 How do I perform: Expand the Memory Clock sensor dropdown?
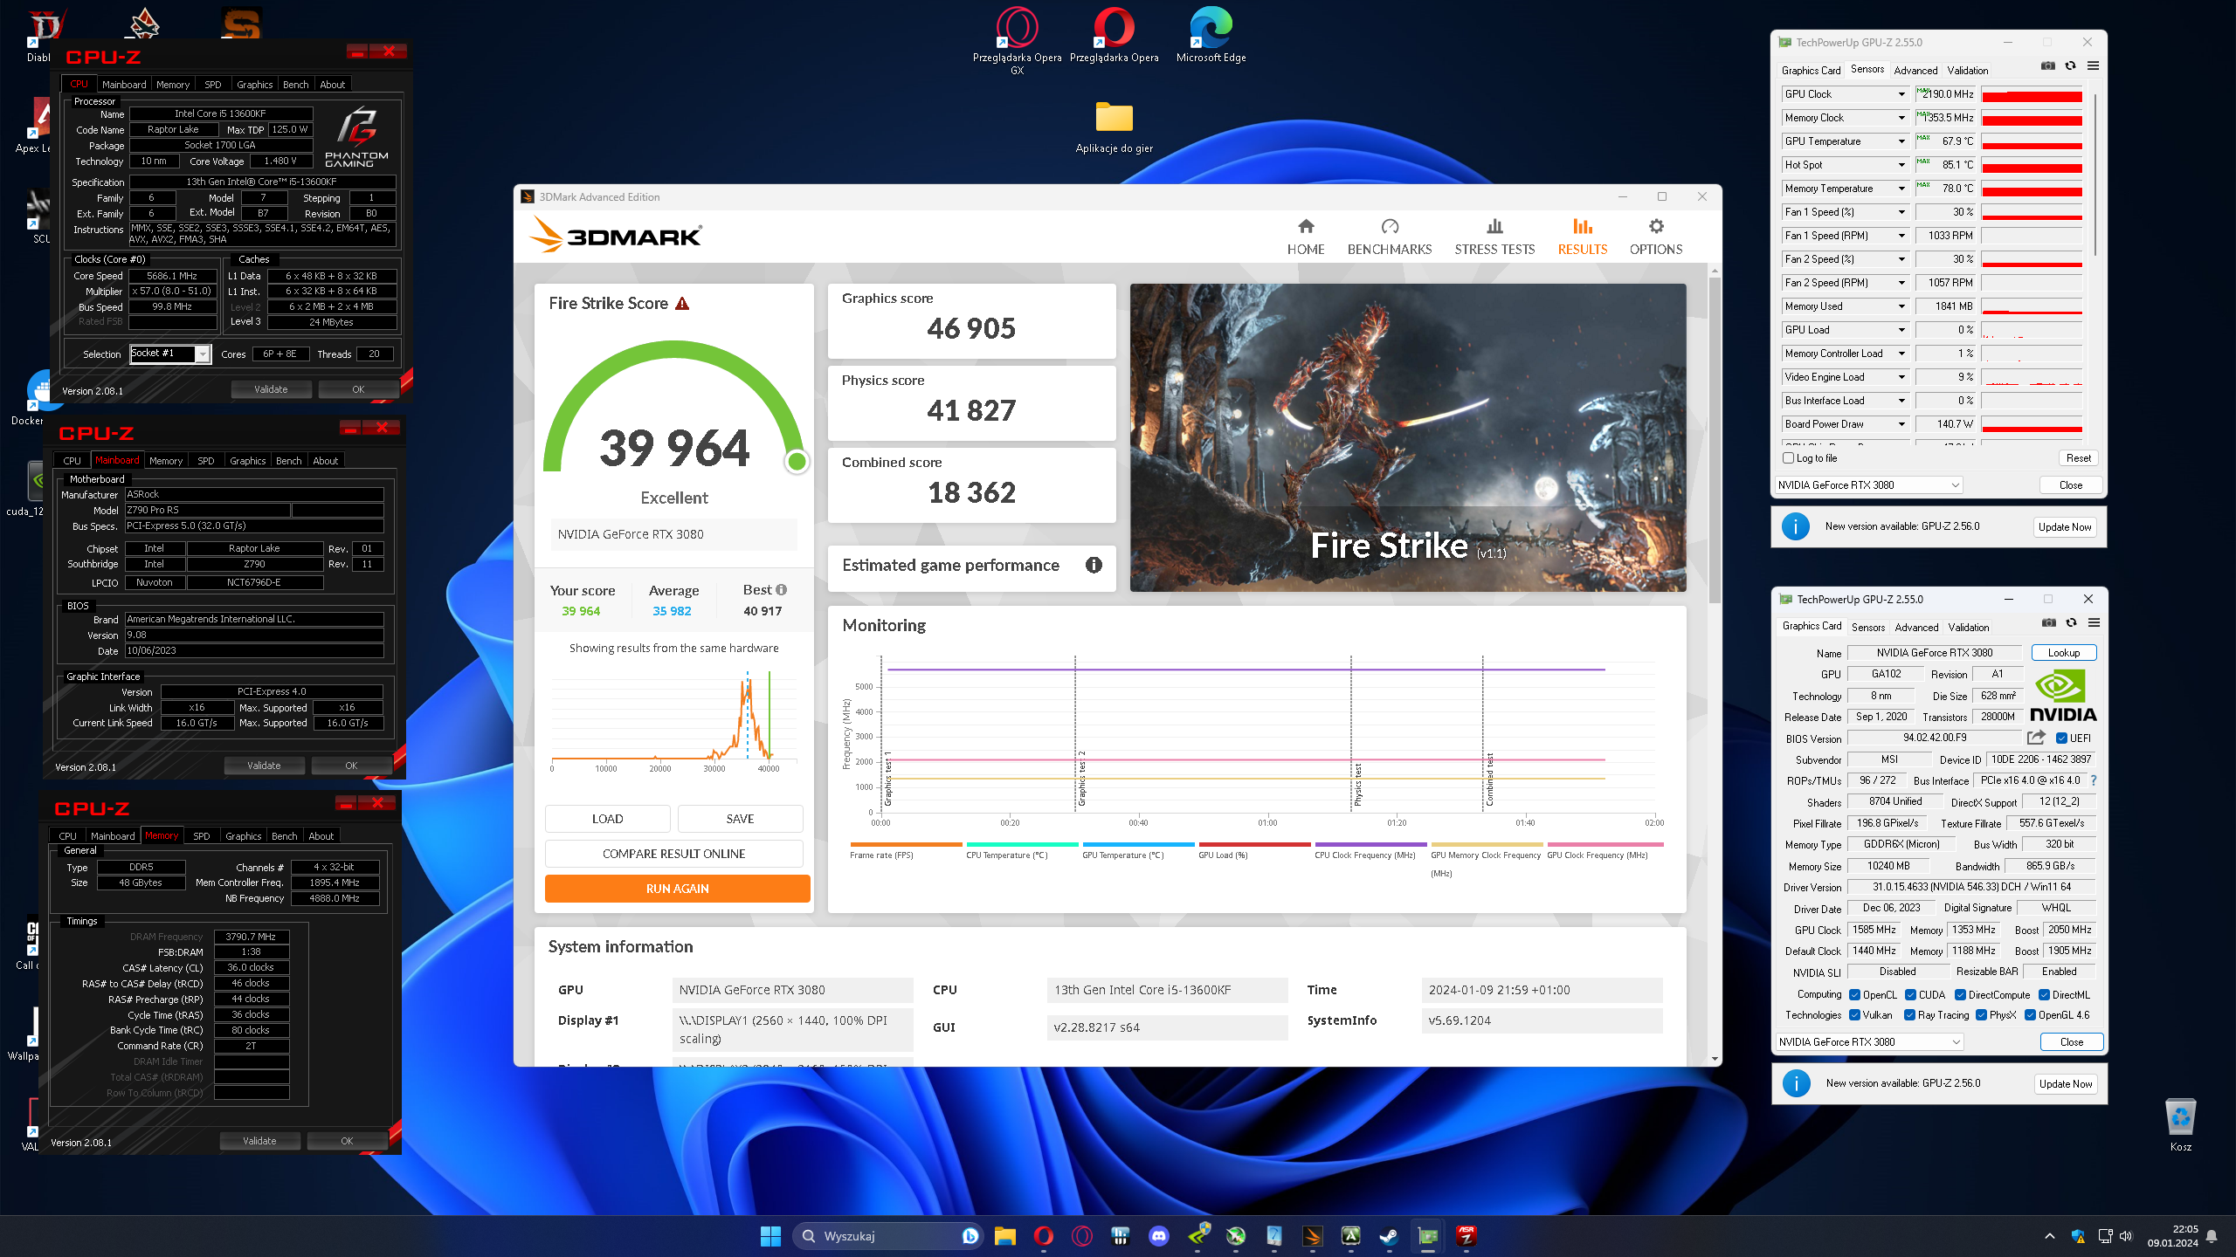point(1901,118)
